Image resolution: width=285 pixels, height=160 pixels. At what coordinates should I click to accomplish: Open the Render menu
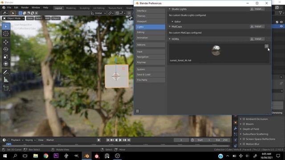25,8
